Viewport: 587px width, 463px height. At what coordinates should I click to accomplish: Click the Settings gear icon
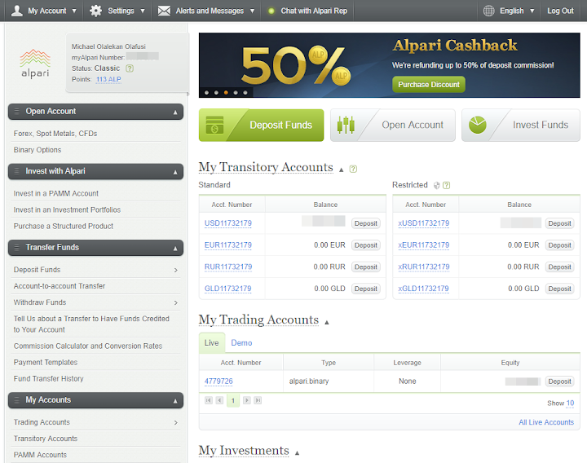(x=96, y=11)
